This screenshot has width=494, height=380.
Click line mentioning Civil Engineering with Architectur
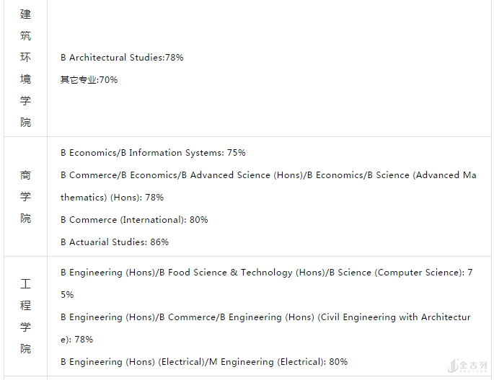(265, 317)
